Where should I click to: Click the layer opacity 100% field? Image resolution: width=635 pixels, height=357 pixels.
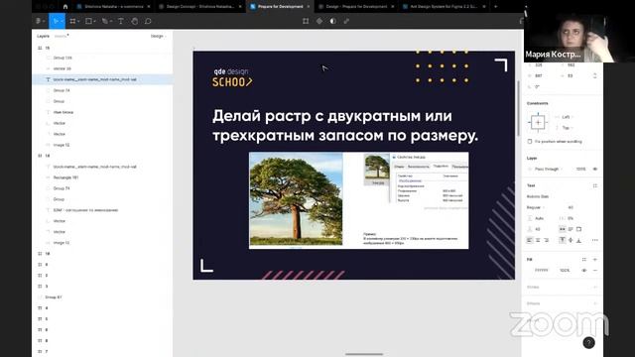(x=580, y=169)
